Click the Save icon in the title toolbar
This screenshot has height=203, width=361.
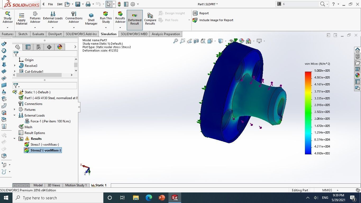coord(78,4)
